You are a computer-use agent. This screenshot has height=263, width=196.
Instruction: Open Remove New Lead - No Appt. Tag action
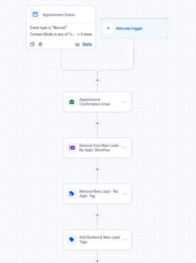(x=97, y=194)
